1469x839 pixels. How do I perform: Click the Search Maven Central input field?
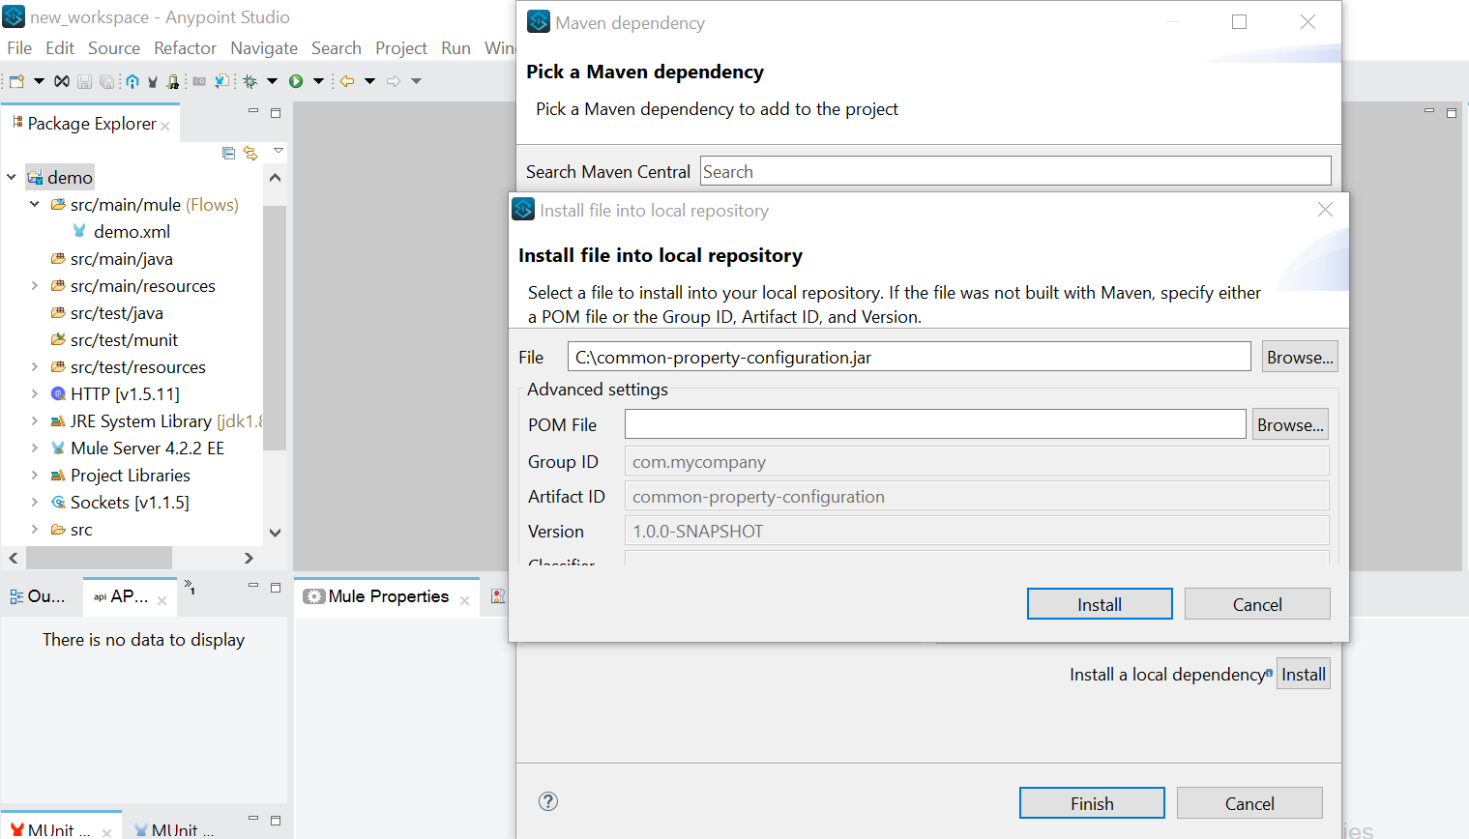tap(1014, 171)
